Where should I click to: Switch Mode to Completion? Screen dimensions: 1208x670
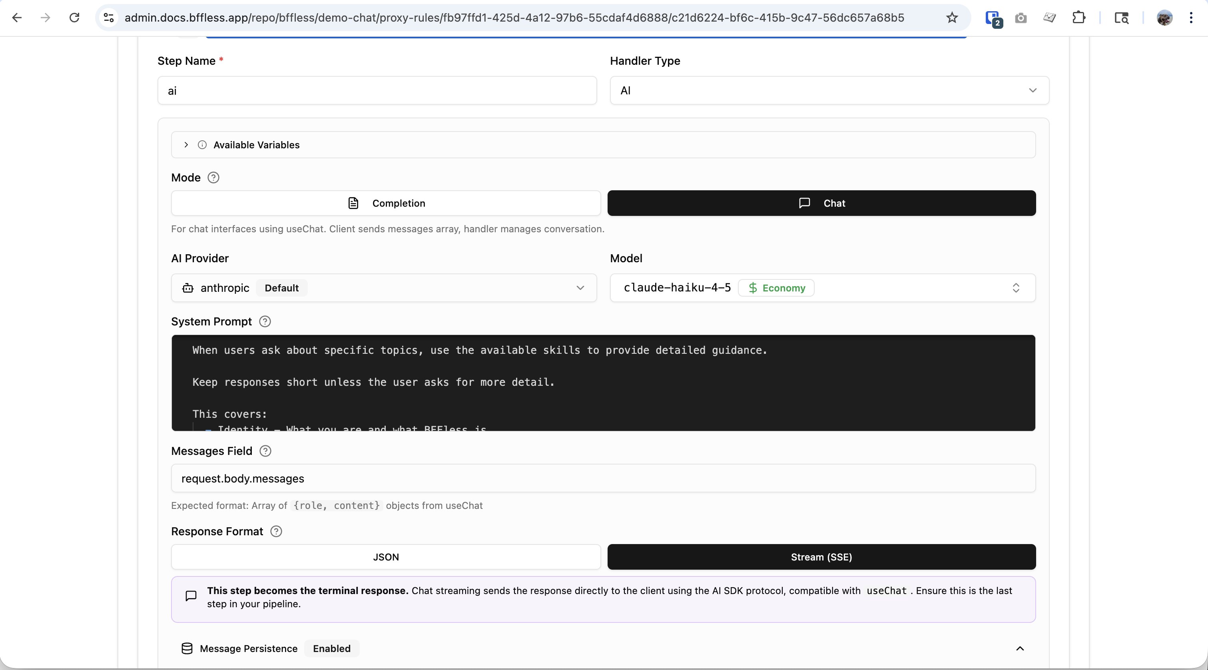click(x=385, y=203)
